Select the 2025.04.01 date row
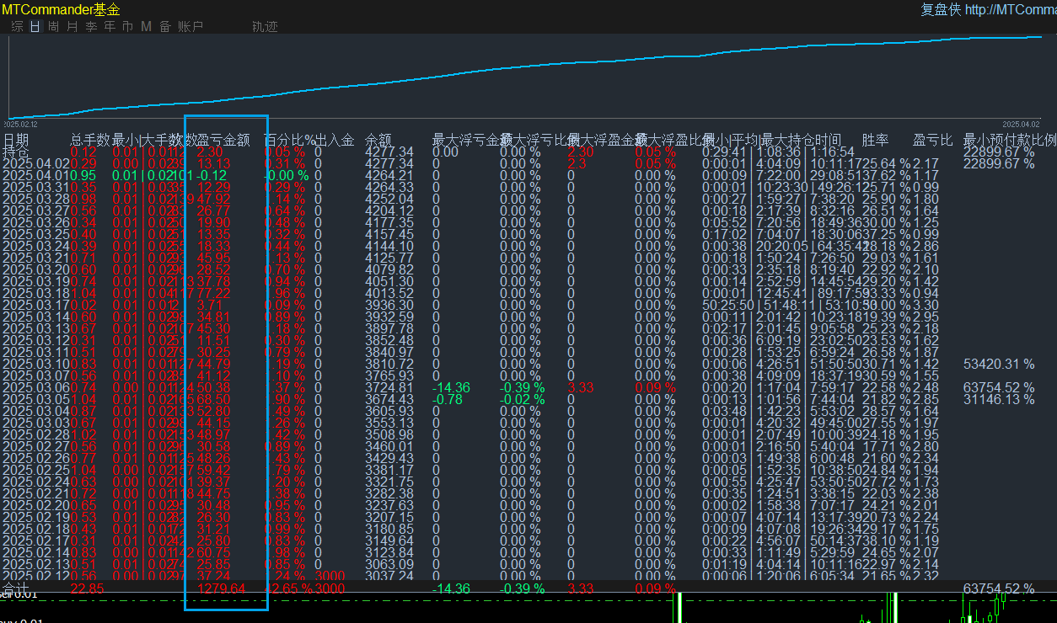 [36, 175]
